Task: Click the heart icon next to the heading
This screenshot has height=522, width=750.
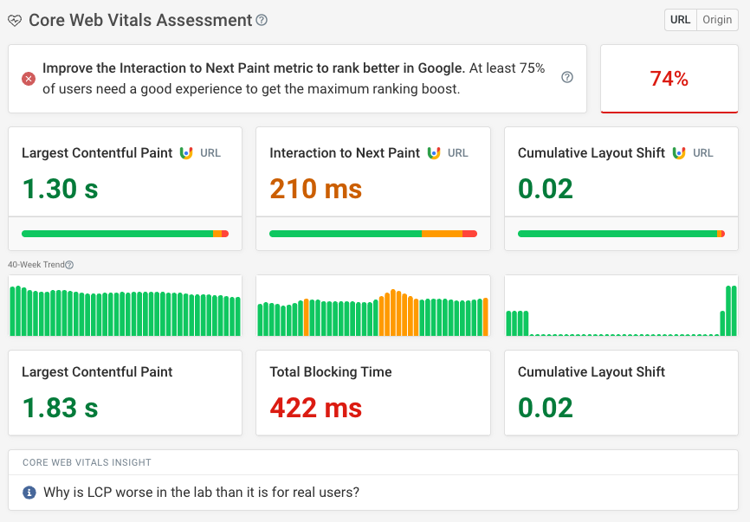Action: 15,19
